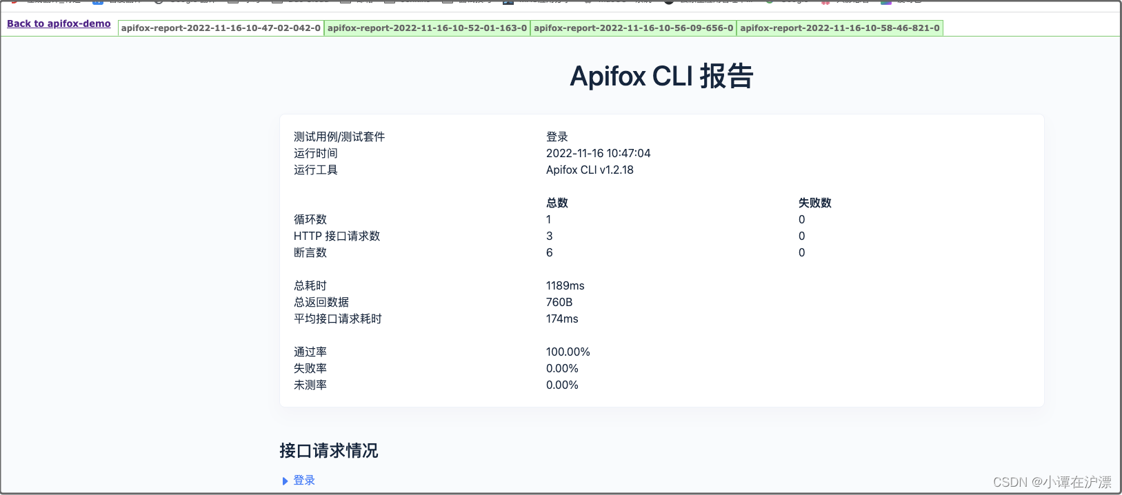The image size is (1122, 495).
Task: Open tab apifox-report-2022-11-16-10-56-09-656-0
Action: (633, 28)
